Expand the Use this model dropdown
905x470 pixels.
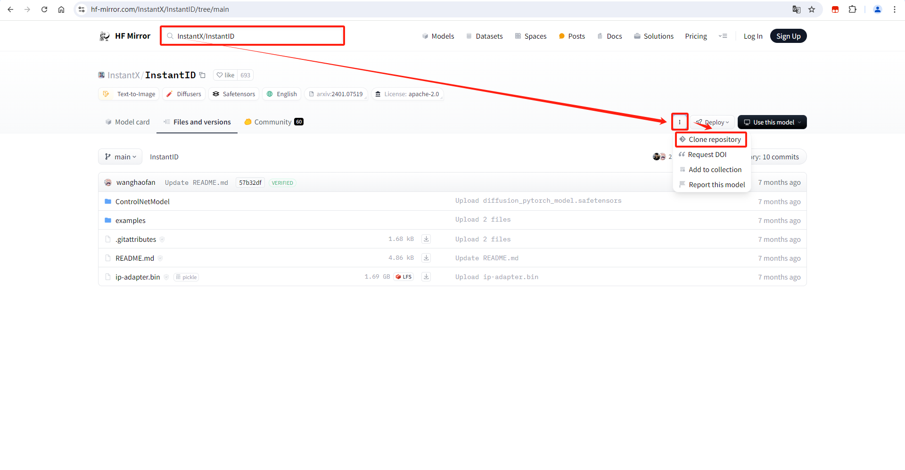[772, 122]
